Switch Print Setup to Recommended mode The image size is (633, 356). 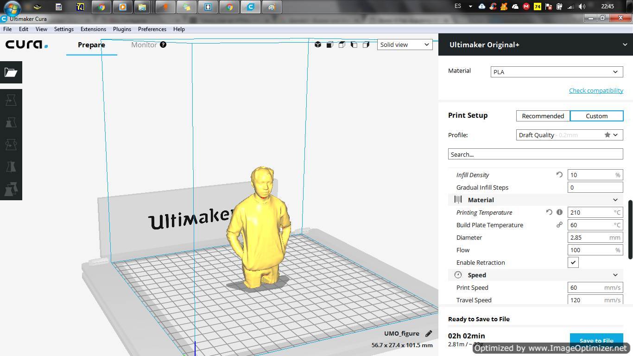(x=543, y=116)
